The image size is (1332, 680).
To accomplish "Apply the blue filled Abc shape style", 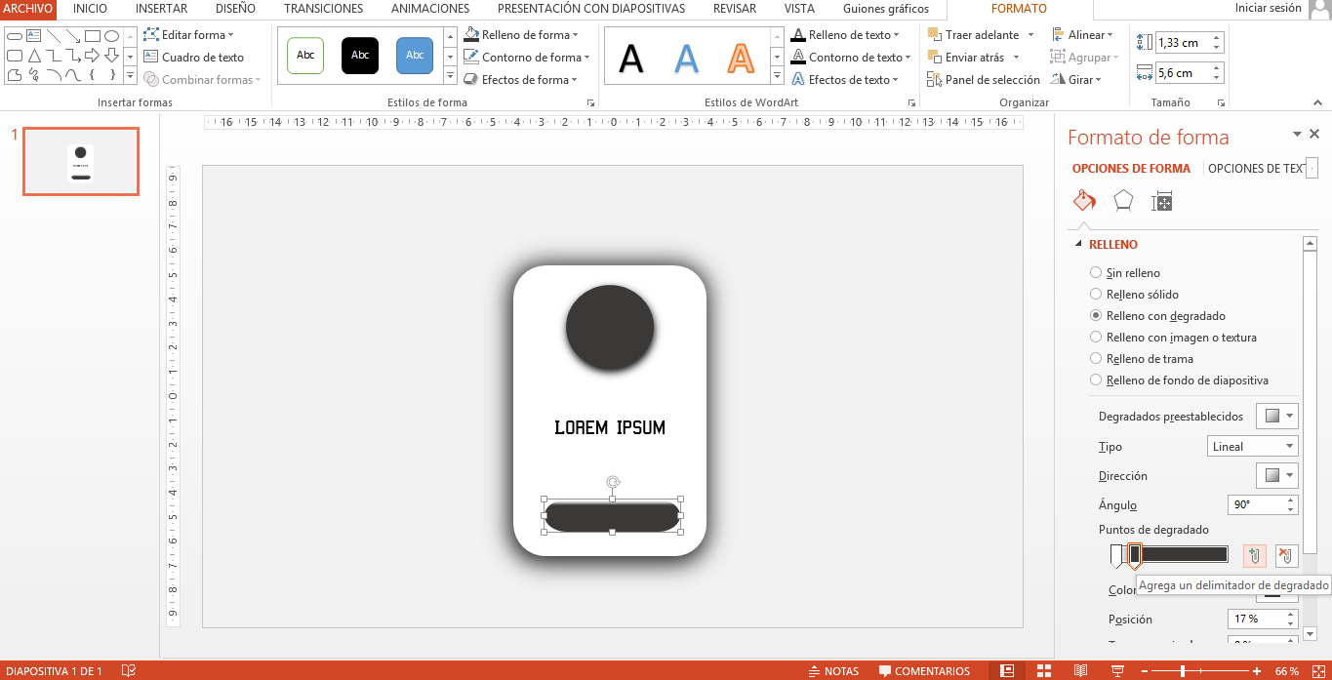I will coord(415,56).
